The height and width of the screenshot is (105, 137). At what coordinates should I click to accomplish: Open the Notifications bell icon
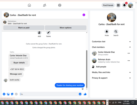point(124,5)
